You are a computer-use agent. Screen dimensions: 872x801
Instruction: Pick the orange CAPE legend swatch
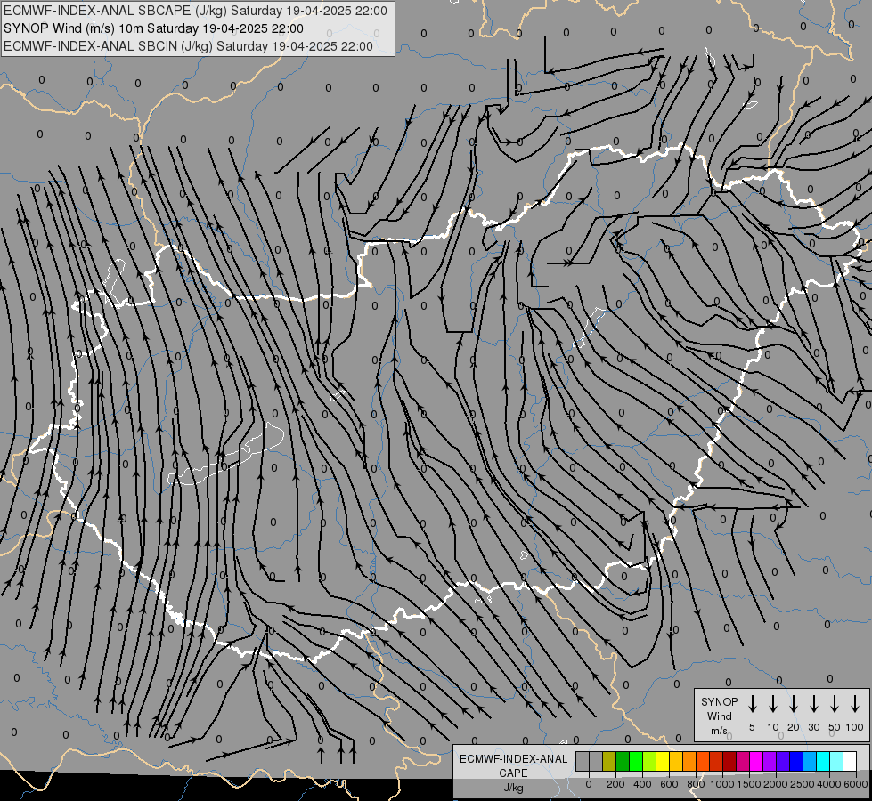[x=689, y=761]
